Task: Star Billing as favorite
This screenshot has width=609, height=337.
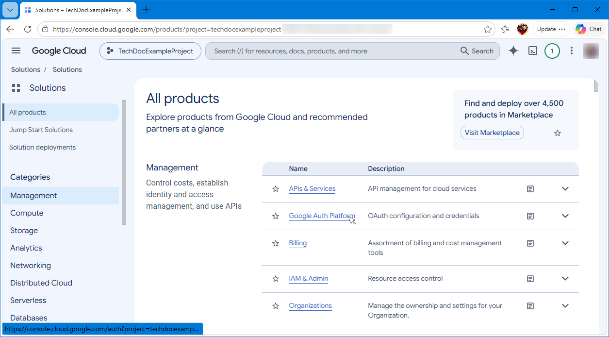Action: pyautogui.click(x=276, y=243)
